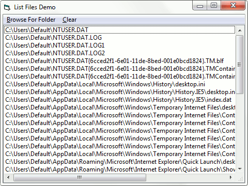This screenshot has width=248, height=186.
Task: Select the row C:\Users\Default\NTUSER.DAT
Action: (x=120, y=30)
